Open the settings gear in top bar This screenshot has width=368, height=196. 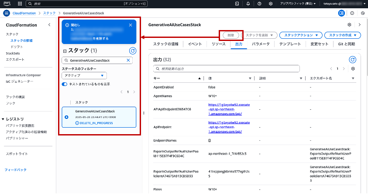click(x=271, y=4)
